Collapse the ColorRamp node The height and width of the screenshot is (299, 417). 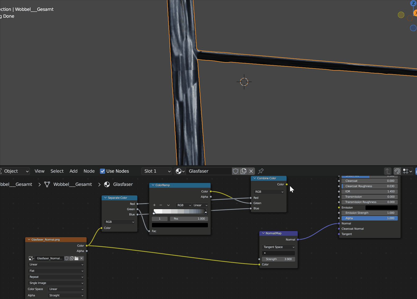coord(153,185)
